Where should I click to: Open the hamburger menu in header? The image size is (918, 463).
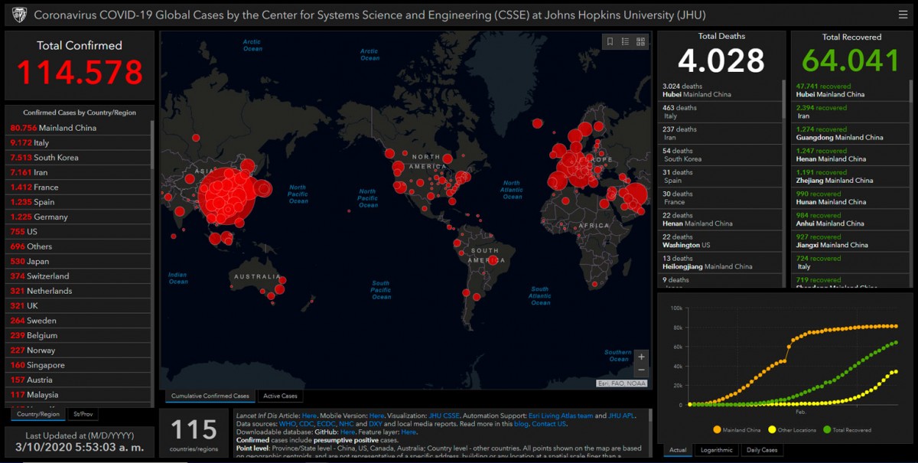click(x=903, y=15)
